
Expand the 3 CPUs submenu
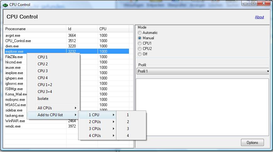pos(98,129)
